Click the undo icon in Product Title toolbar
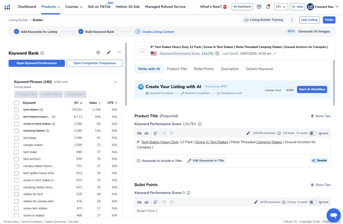 click(164, 133)
